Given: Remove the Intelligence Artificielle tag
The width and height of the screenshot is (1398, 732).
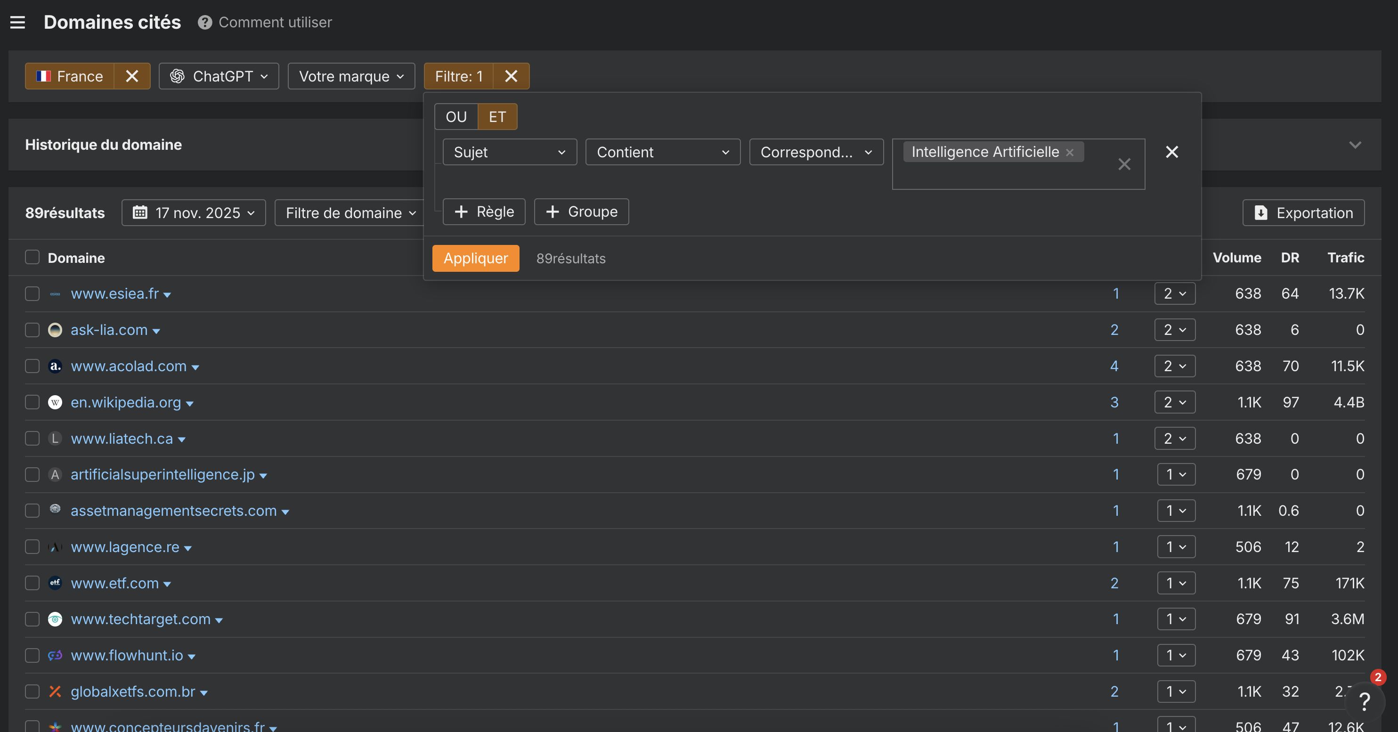Looking at the screenshot, I should click(1070, 153).
